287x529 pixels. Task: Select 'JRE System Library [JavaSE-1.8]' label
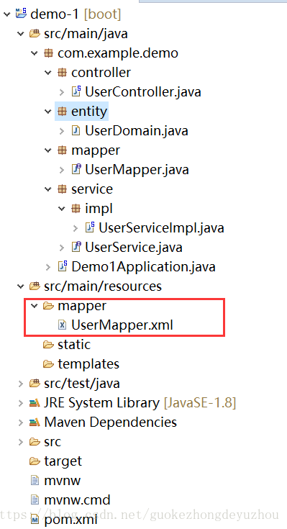tap(140, 403)
